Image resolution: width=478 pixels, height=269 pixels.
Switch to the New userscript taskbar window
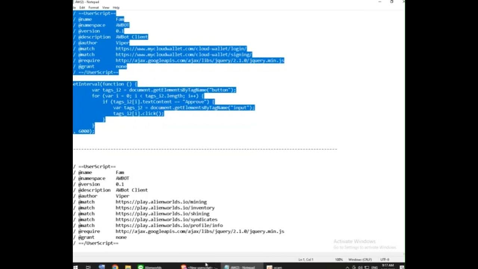point(199,267)
